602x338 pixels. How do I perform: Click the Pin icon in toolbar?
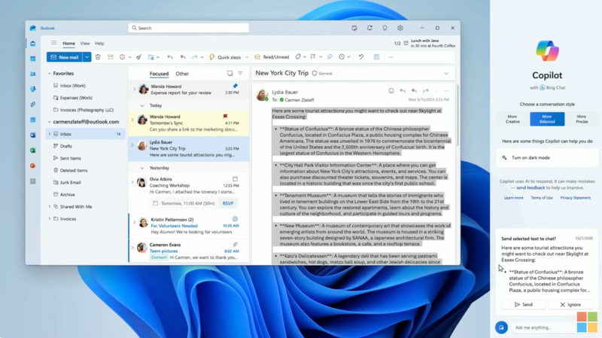(x=330, y=57)
